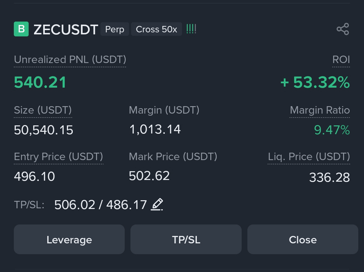Image resolution: width=364 pixels, height=272 pixels.
Task: Tap the green B buy badge
Action: [x=21, y=29]
